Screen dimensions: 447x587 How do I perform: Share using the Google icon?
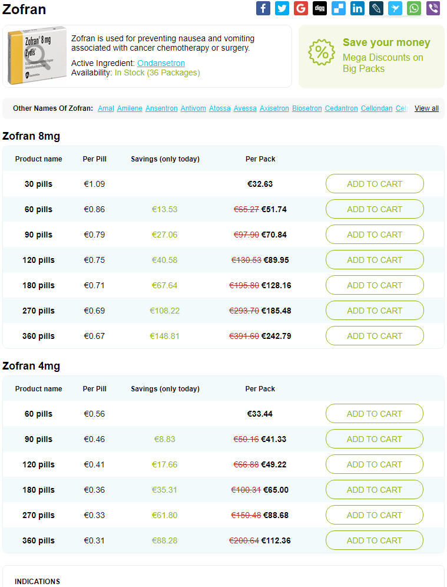301,8
